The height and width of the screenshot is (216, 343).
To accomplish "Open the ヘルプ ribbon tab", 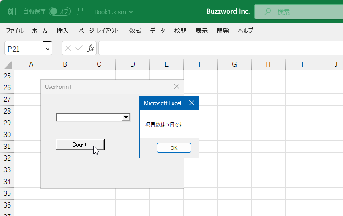I will 245,31.
